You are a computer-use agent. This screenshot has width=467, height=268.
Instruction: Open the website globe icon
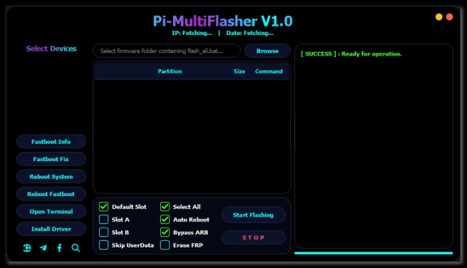(27, 248)
